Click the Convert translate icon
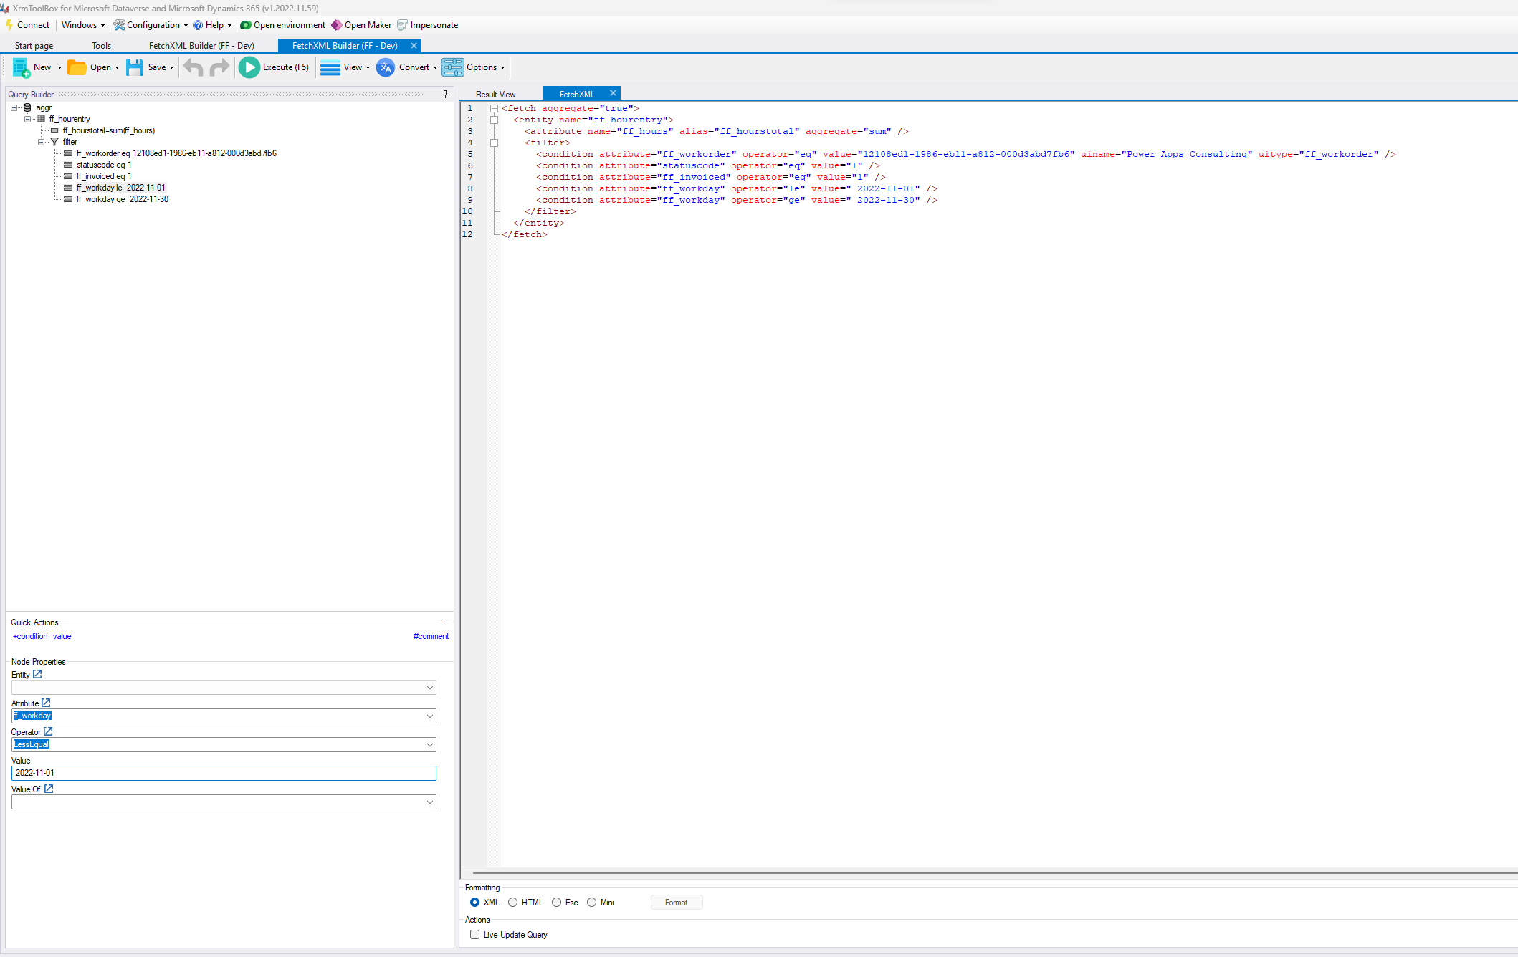The height and width of the screenshot is (957, 1518). 386,67
